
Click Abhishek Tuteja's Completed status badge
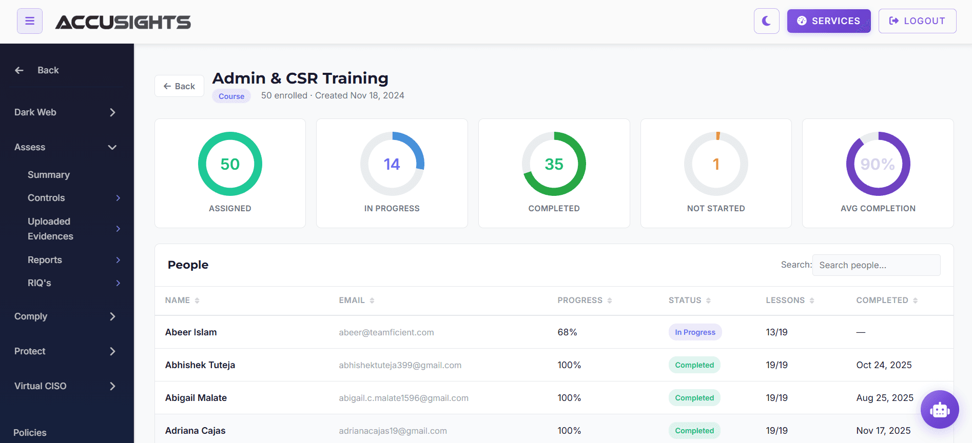[x=694, y=365]
